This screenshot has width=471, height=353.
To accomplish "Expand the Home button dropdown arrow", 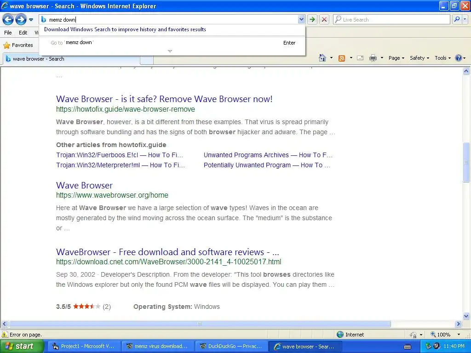I will [331, 58].
